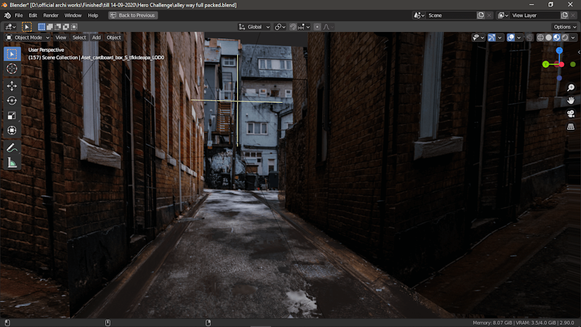This screenshot has height=327, width=581.
Task: Open the Render menu
Action: click(51, 15)
